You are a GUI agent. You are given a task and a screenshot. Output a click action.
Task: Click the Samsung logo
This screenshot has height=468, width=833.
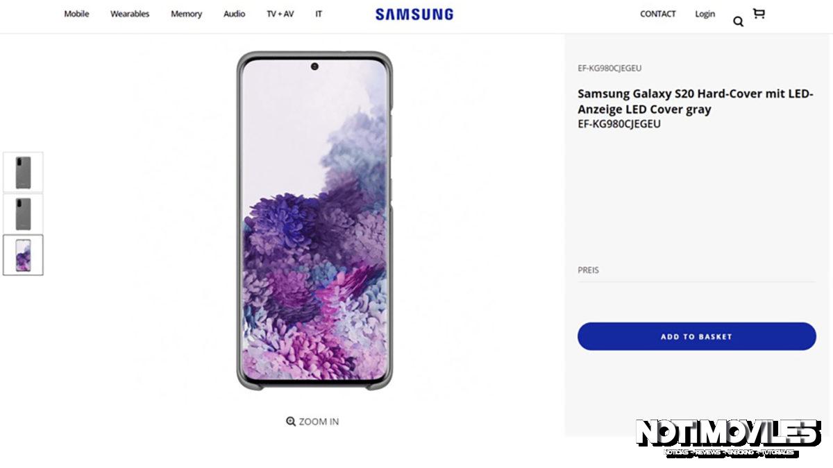tap(414, 14)
